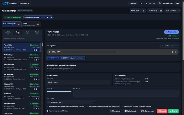Click headphone icon on Wolfgang Şahin row
Screen dimensions: 184x115
pyautogui.click(x=34, y=108)
